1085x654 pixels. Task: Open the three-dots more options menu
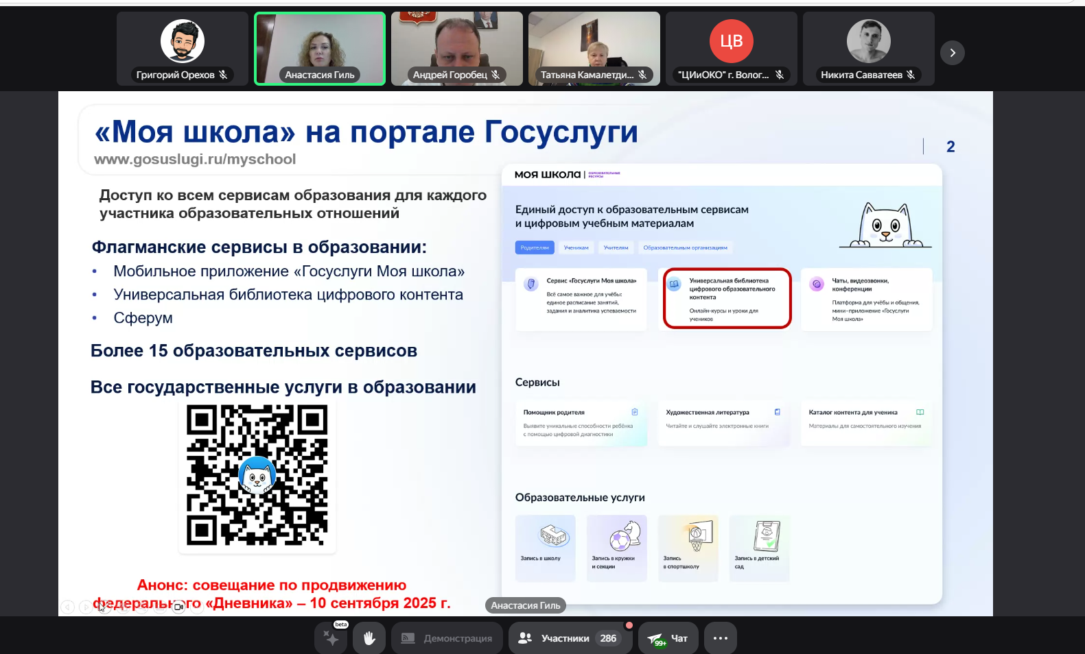pyautogui.click(x=720, y=638)
